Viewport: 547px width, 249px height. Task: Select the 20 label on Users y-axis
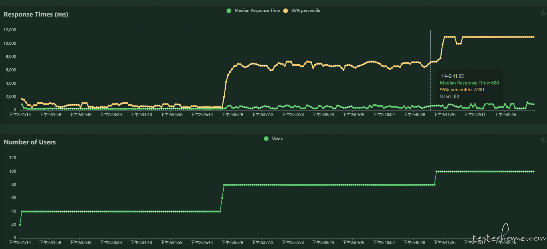point(14,224)
